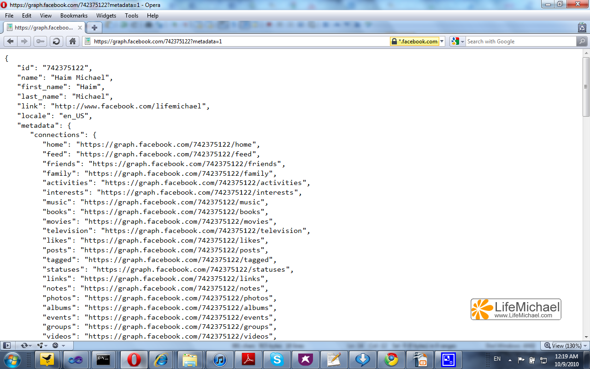Click the search magnifier button
590x369 pixels.
click(x=582, y=42)
